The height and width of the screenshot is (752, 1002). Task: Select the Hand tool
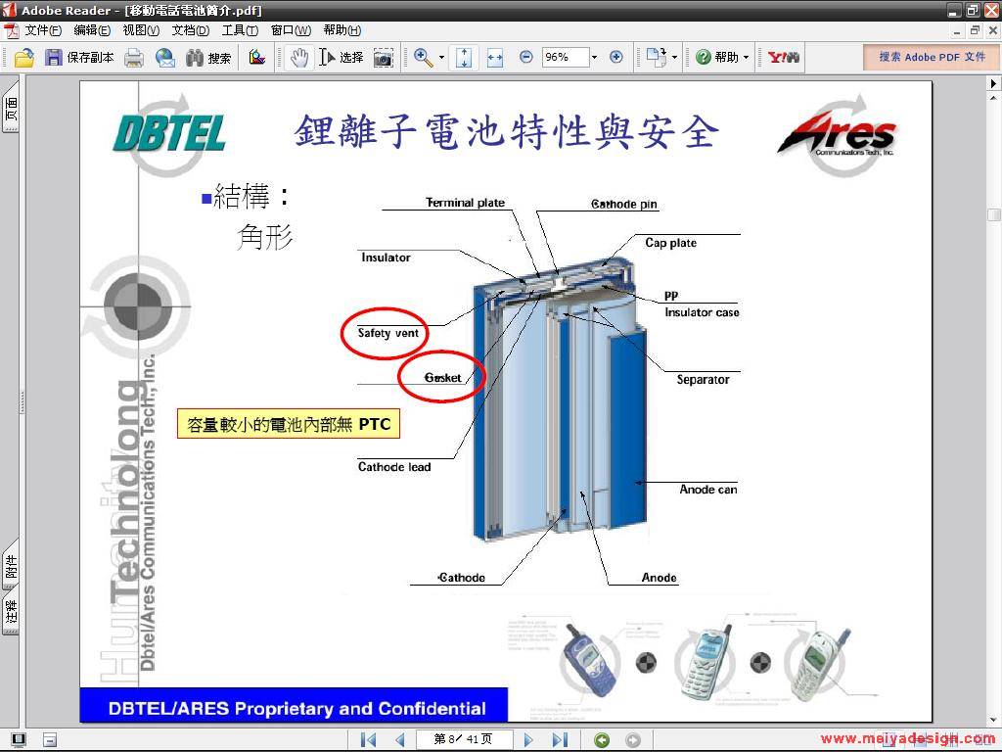(298, 58)
